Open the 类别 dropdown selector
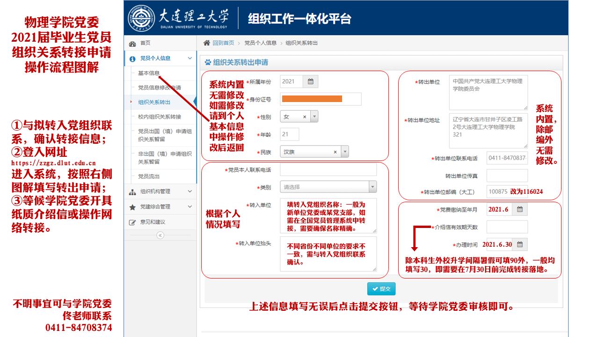Screen dimensions: 599x337 (x=328, y=187)
